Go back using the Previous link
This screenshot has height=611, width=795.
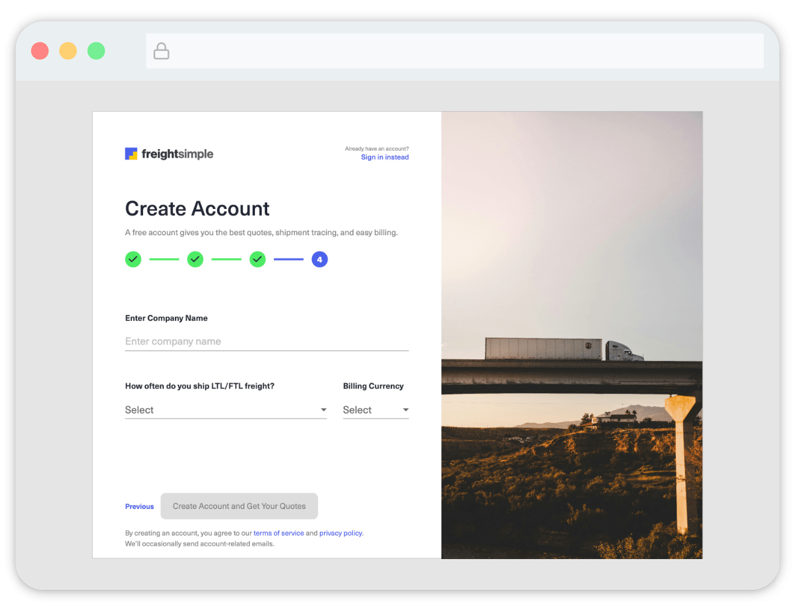[x=139, y=507]
